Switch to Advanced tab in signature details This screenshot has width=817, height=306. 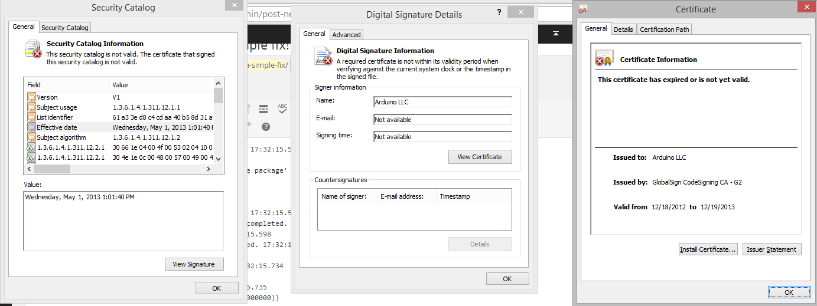tap(346, 35)
